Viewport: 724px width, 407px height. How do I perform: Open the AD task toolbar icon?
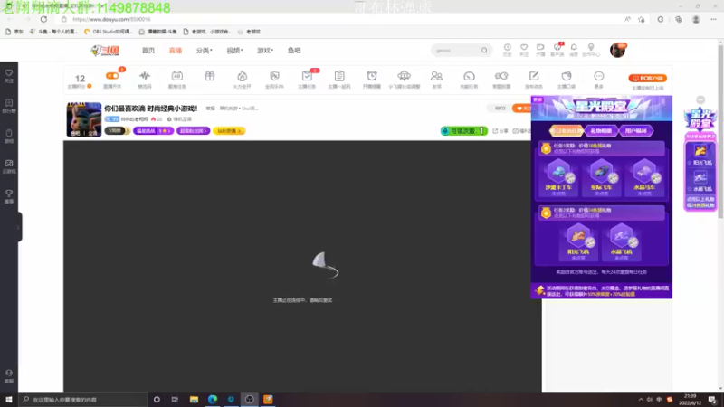[176, 79]
